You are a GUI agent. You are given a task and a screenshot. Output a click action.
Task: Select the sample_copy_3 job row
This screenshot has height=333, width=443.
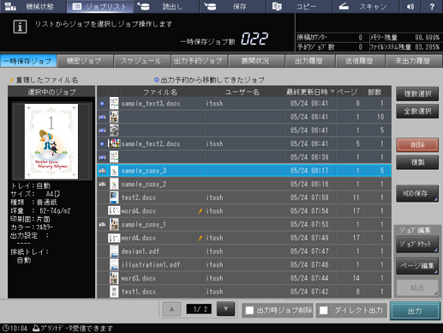(244, 171)
